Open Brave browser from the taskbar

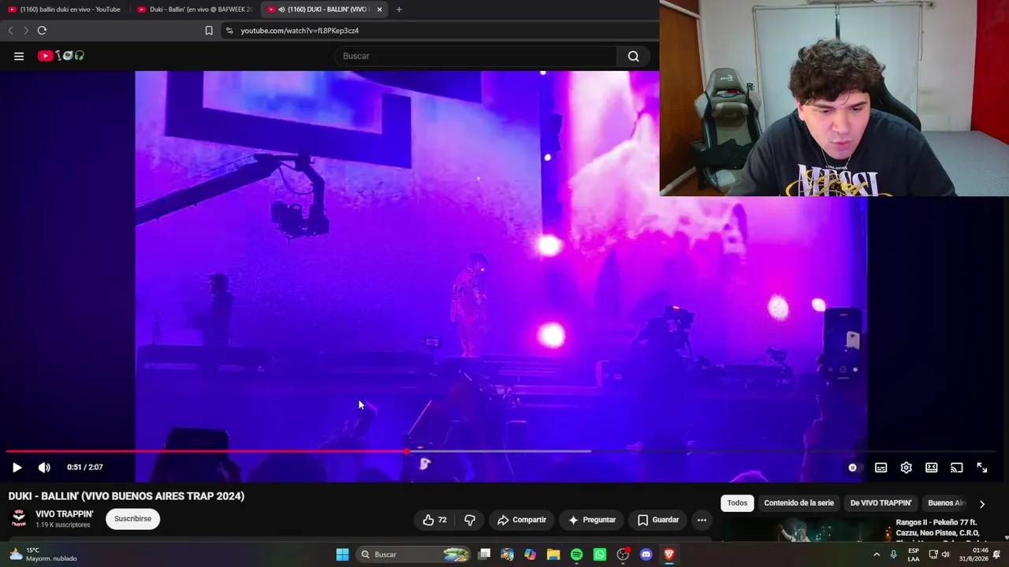669,554
